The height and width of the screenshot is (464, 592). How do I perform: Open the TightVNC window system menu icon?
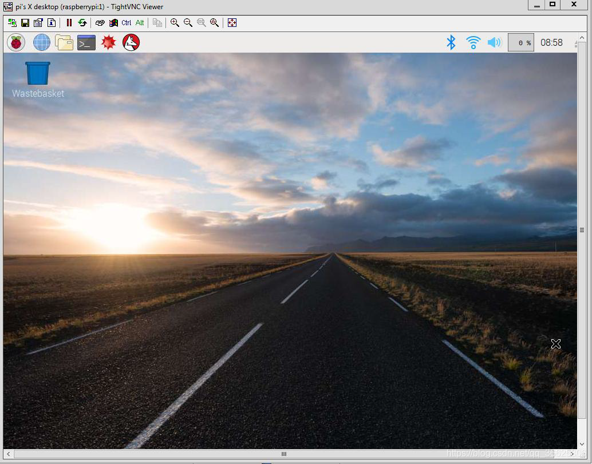tap(8, 6)
